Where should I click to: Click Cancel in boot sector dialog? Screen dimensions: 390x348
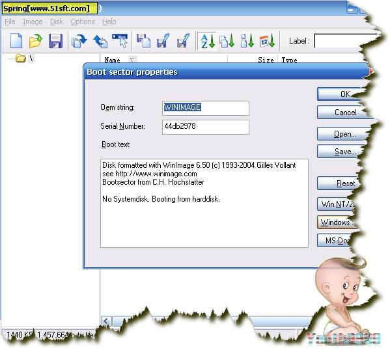pos(342,113)
